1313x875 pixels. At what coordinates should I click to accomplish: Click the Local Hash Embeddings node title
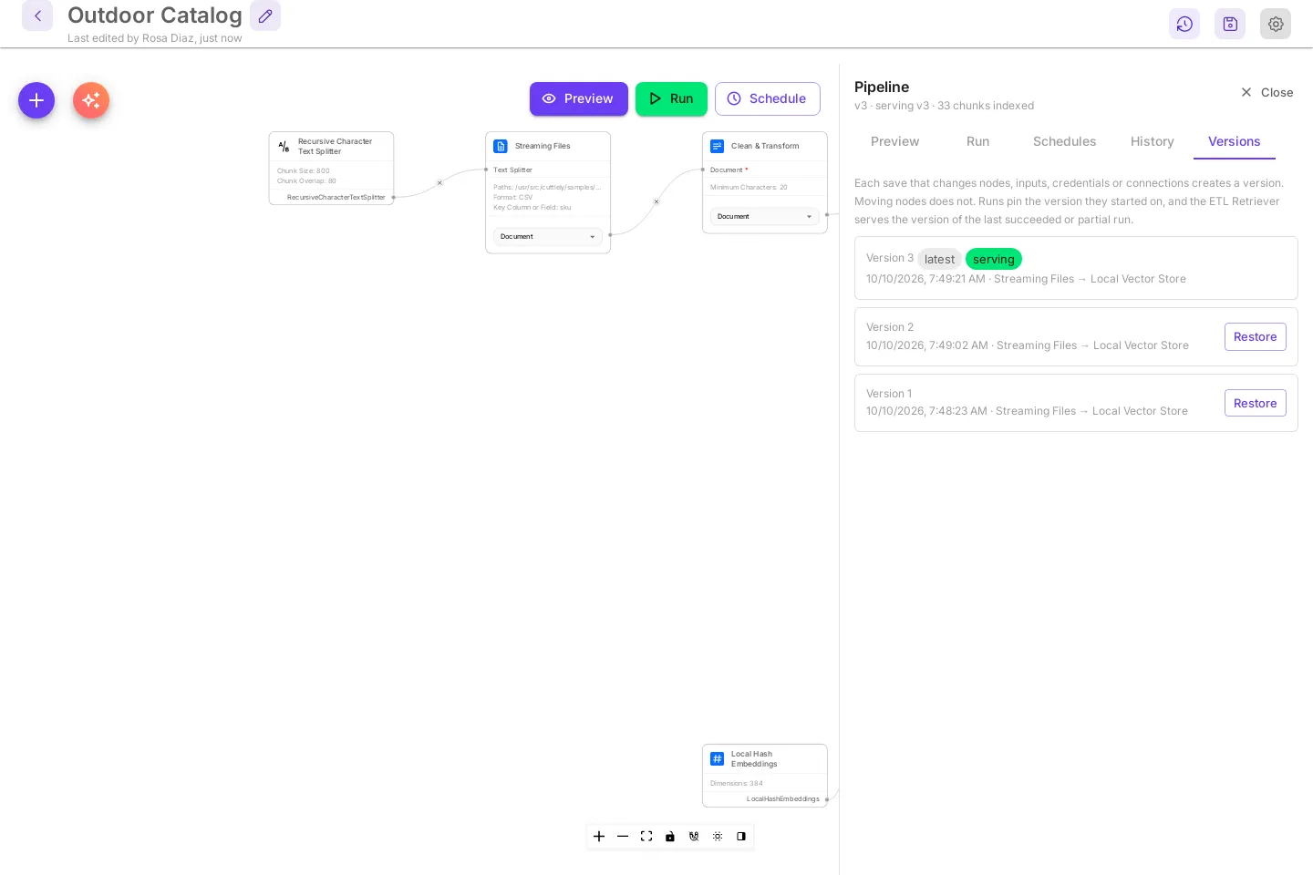754,758
